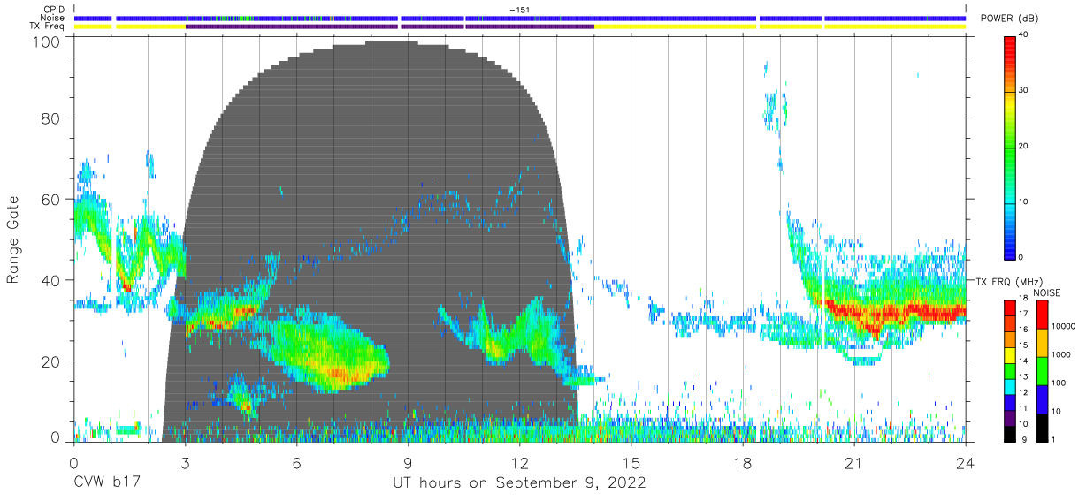
Task: Click the TX frequency color scale bar
Action: (x=1009, y=370)
